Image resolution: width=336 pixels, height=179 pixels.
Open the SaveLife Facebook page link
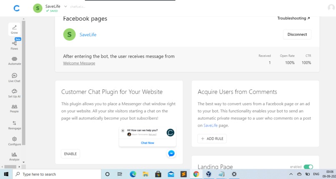(x=88, y=34)
